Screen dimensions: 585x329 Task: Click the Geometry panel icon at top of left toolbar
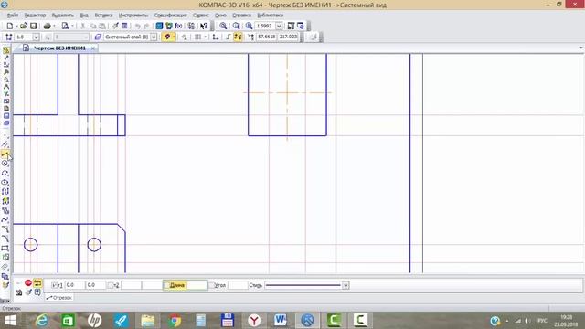[6, 50]
